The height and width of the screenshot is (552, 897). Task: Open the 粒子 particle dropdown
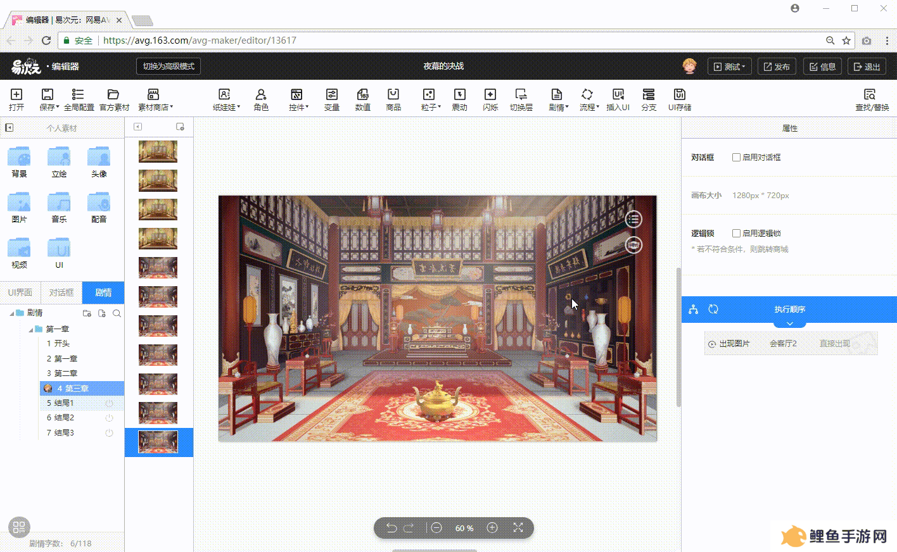[x=431, y=99]
